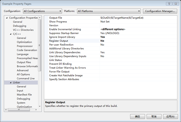Select the Linker tree node label
181x122 pixels.
click(17, 83)
